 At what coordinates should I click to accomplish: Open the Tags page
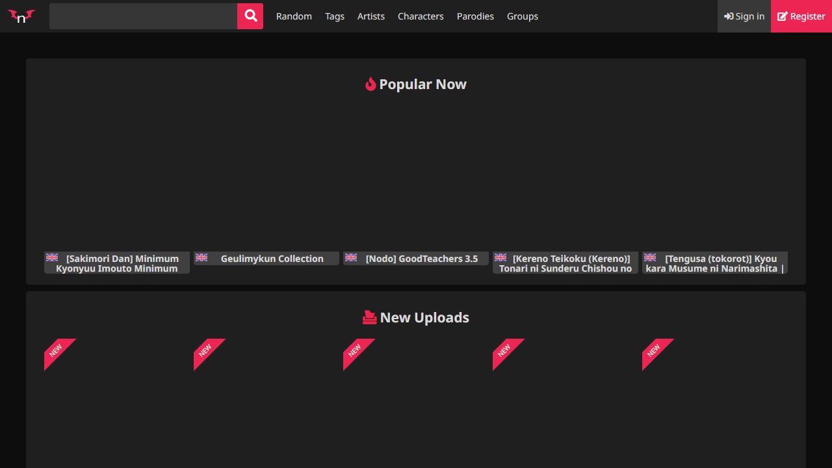coord(335,16)
